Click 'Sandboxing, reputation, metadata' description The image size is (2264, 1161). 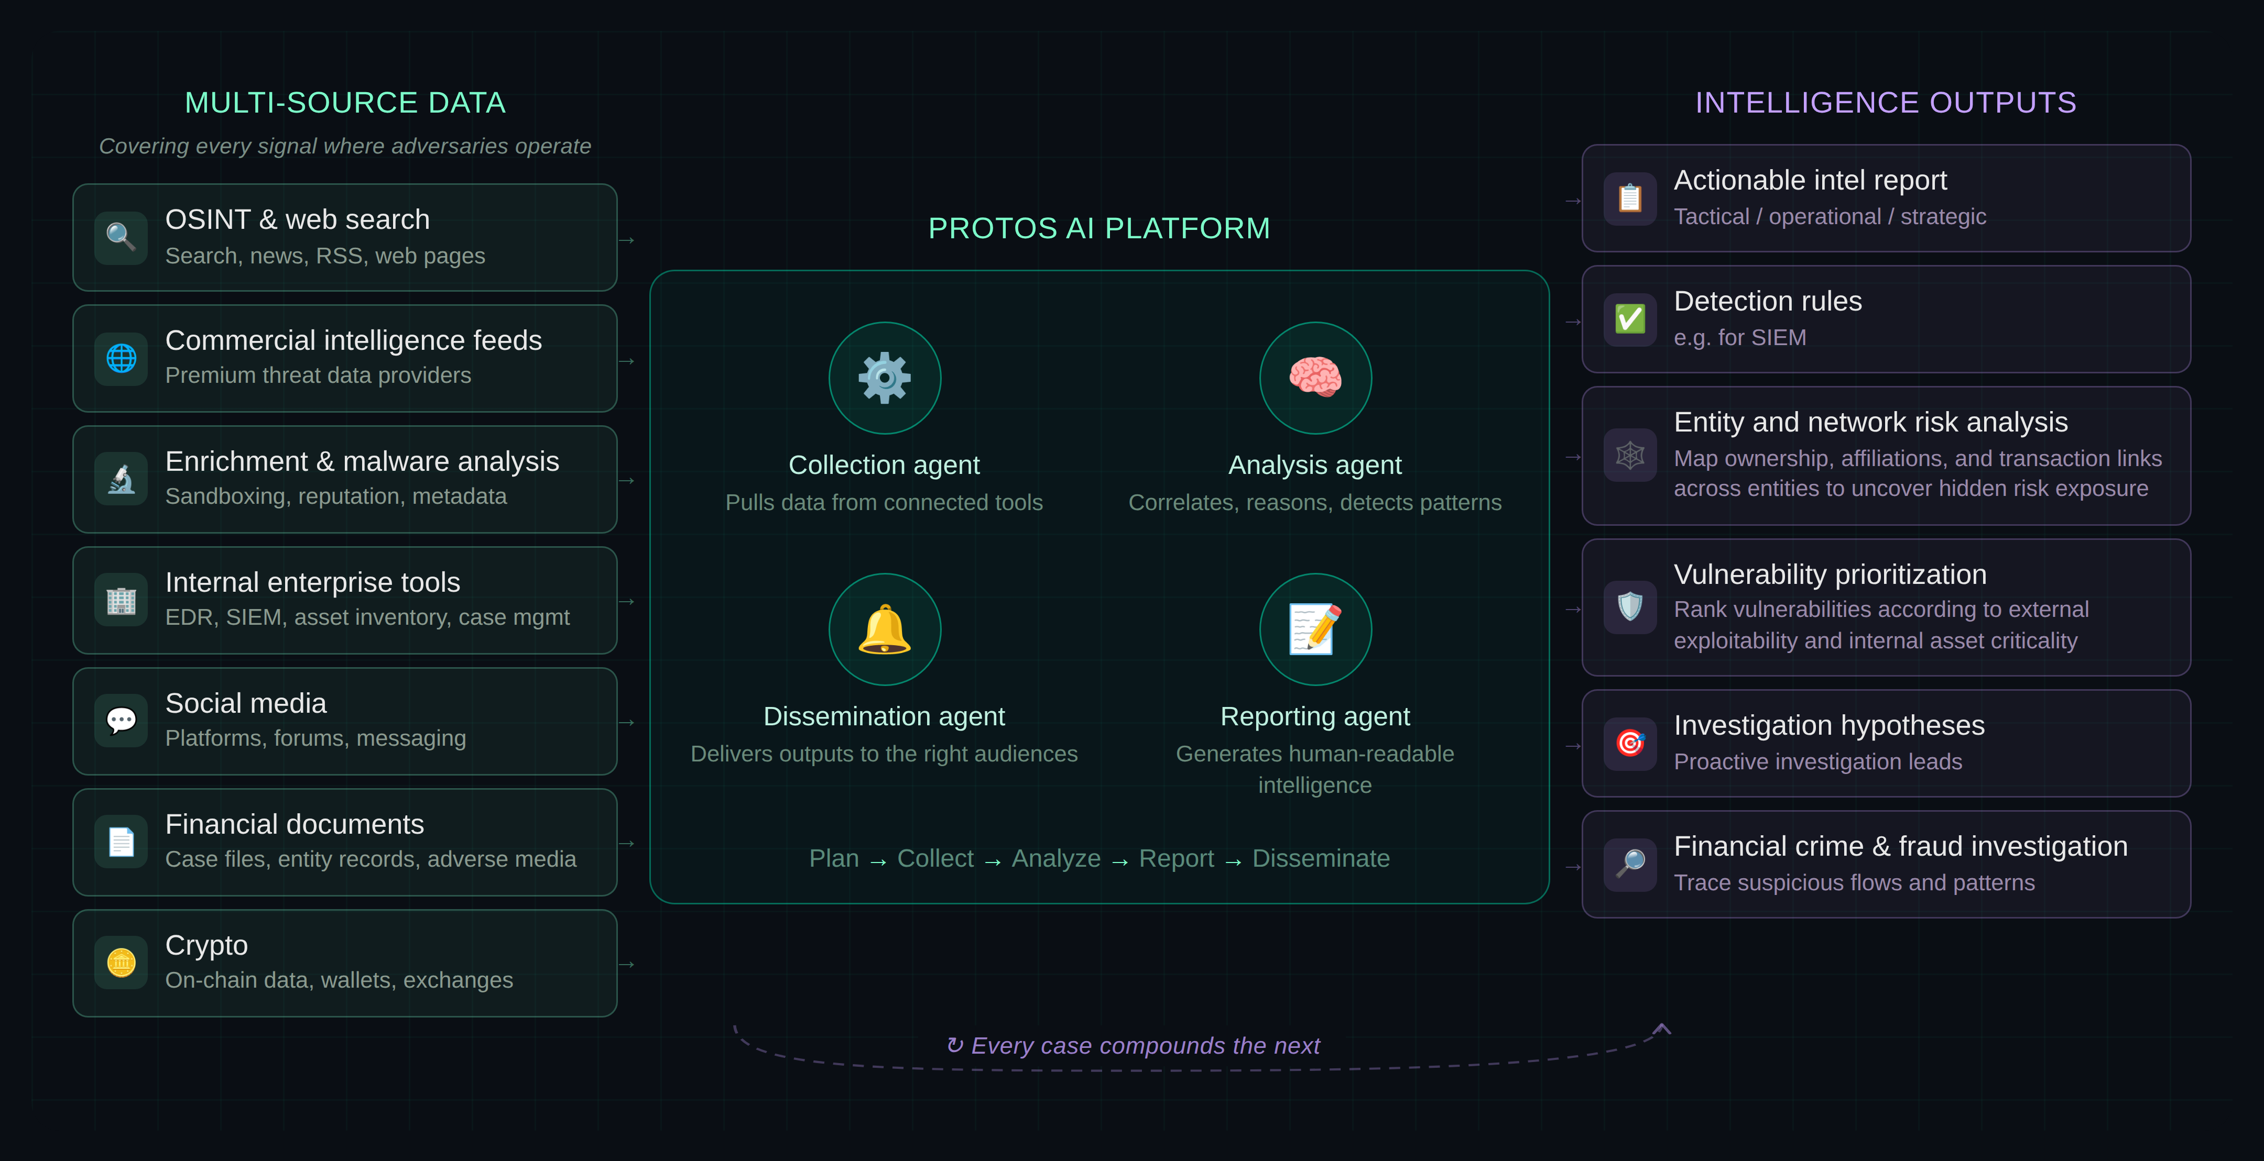tap(336, 496)
